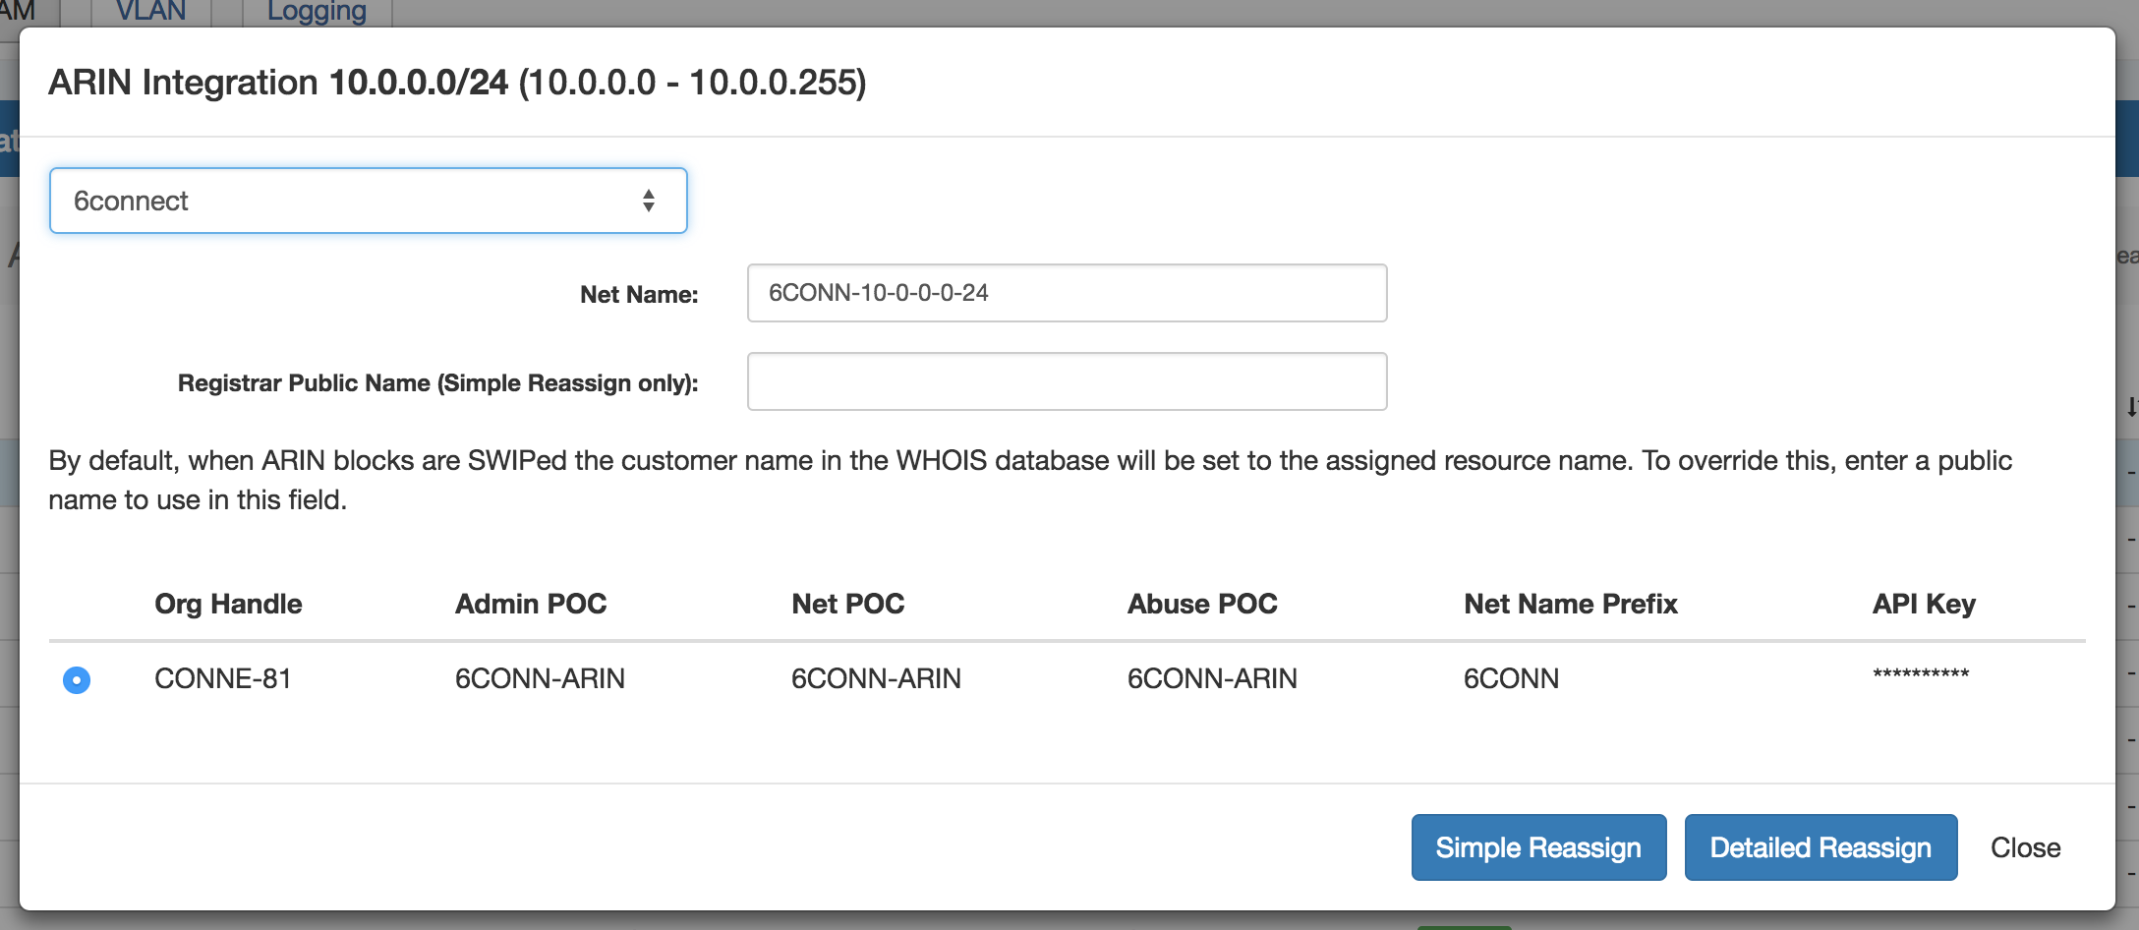Click the 6CONN net name prefix value

pos(1511,678)
